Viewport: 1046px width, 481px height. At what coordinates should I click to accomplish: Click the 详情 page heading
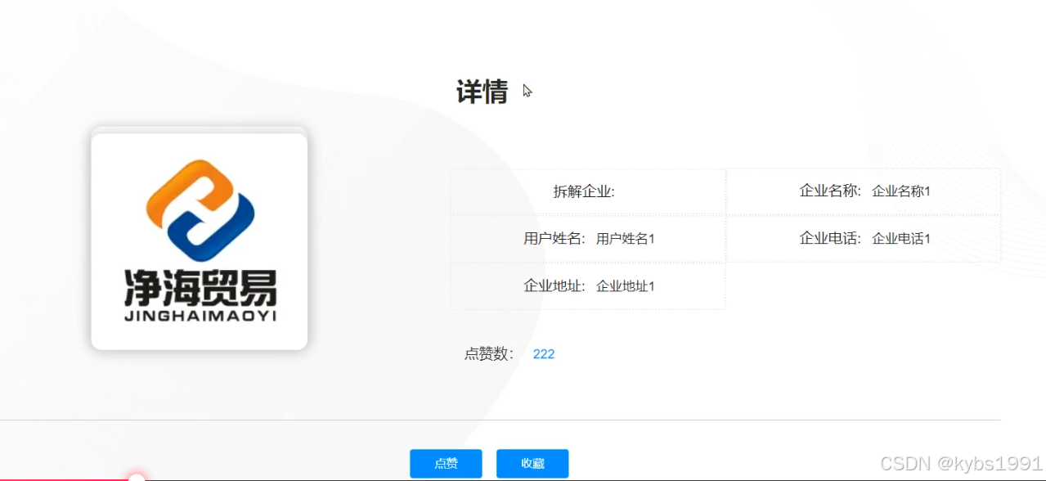pyautogui.click(x=483, y=92)
